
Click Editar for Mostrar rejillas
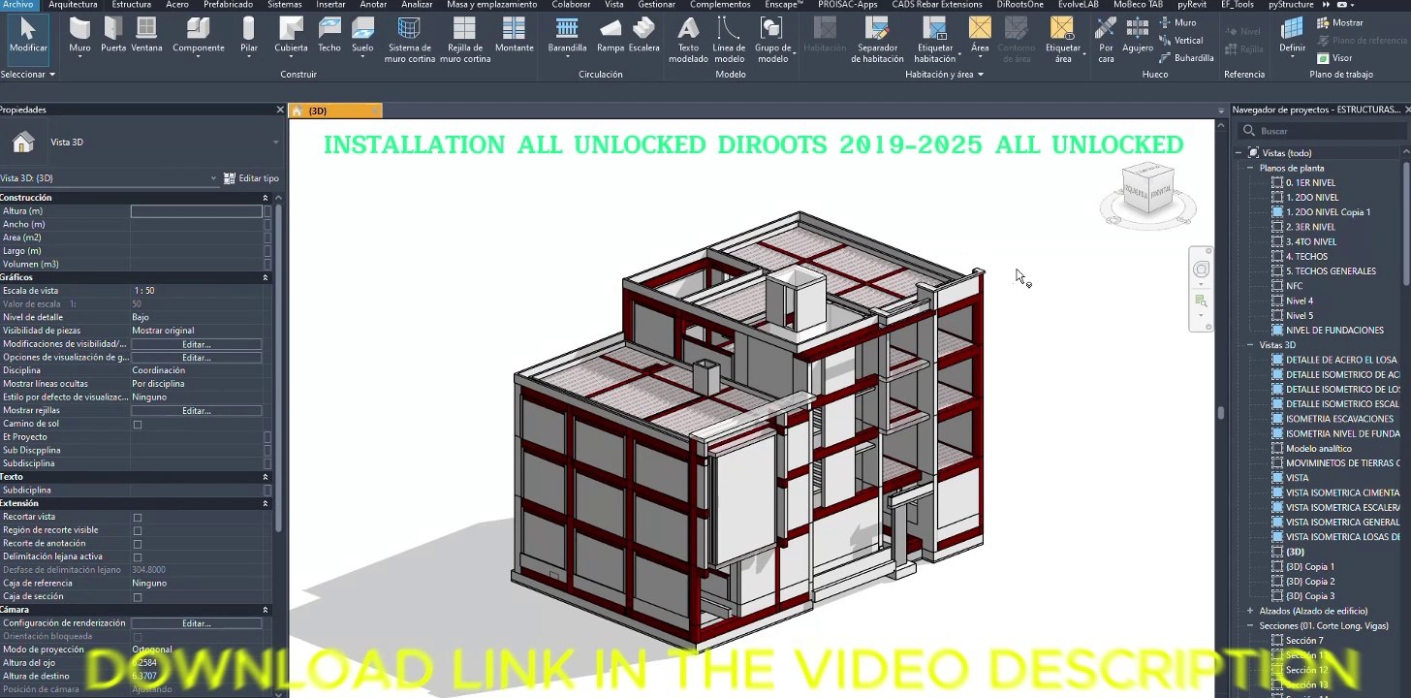tap(197, 411)
